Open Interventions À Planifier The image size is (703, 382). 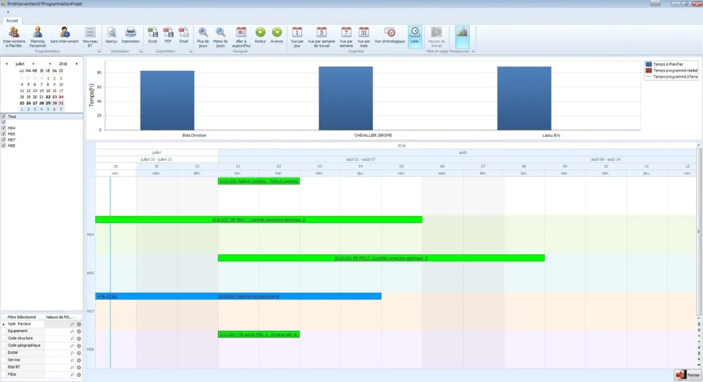[14, 36]
